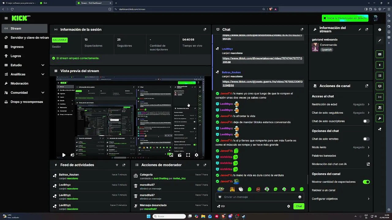
Task: Click Inicia la transmisión en directo button
Action: click(345, 18)
